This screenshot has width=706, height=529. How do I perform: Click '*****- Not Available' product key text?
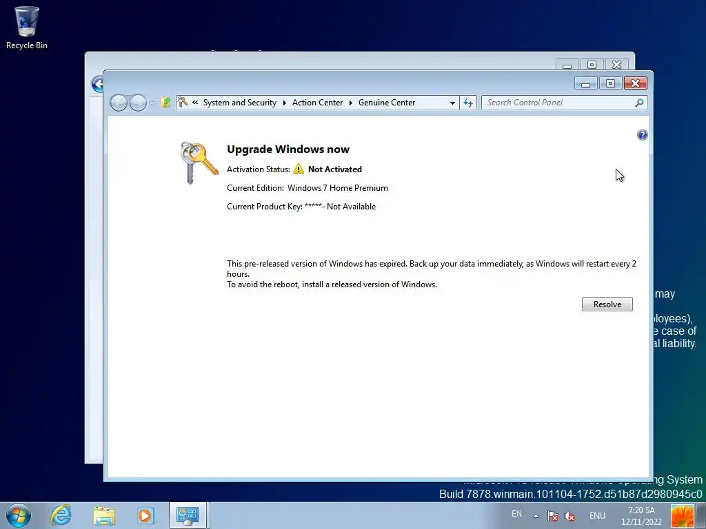[x=340, y=207]
